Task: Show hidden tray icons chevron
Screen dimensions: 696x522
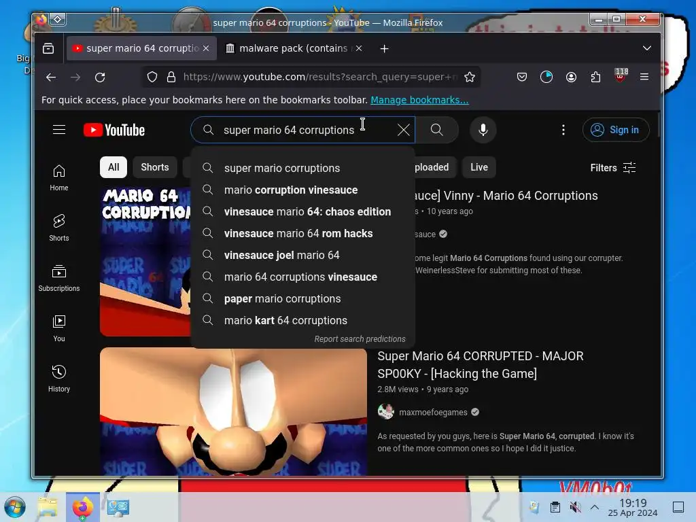Action: point(595,507)
